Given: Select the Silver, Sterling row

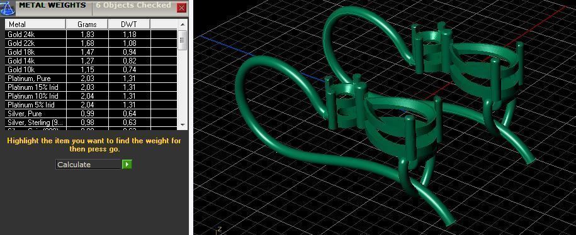Looking at the screenshot, I should pyautogui.click(x=91, y=122).
